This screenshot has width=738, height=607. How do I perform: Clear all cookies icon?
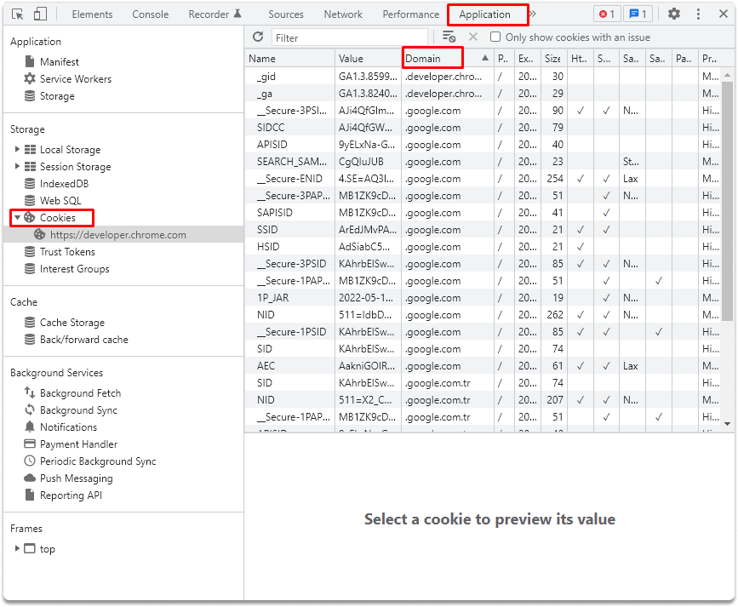click(x=449, y=37)
